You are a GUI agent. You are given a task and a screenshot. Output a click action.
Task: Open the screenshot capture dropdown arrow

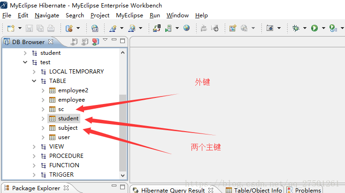point(279,28)
